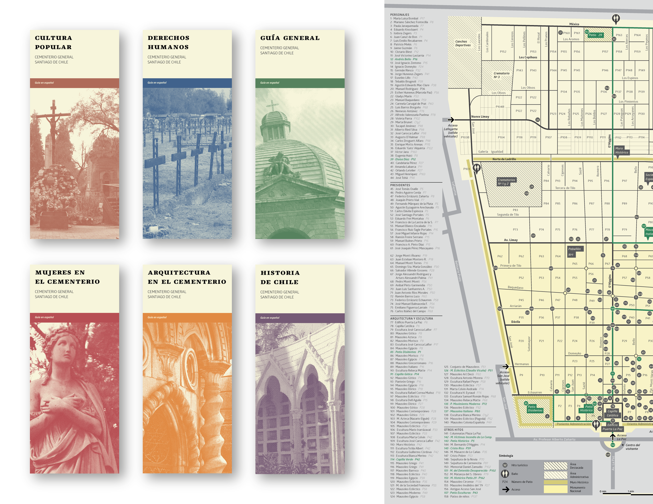Select map marker 37 beside P160
The image size is (653, 504).
pyautogui.click(x=560, y=33)
